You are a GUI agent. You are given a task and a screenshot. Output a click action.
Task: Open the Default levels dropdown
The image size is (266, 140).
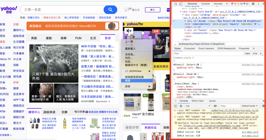pos(250,106)
